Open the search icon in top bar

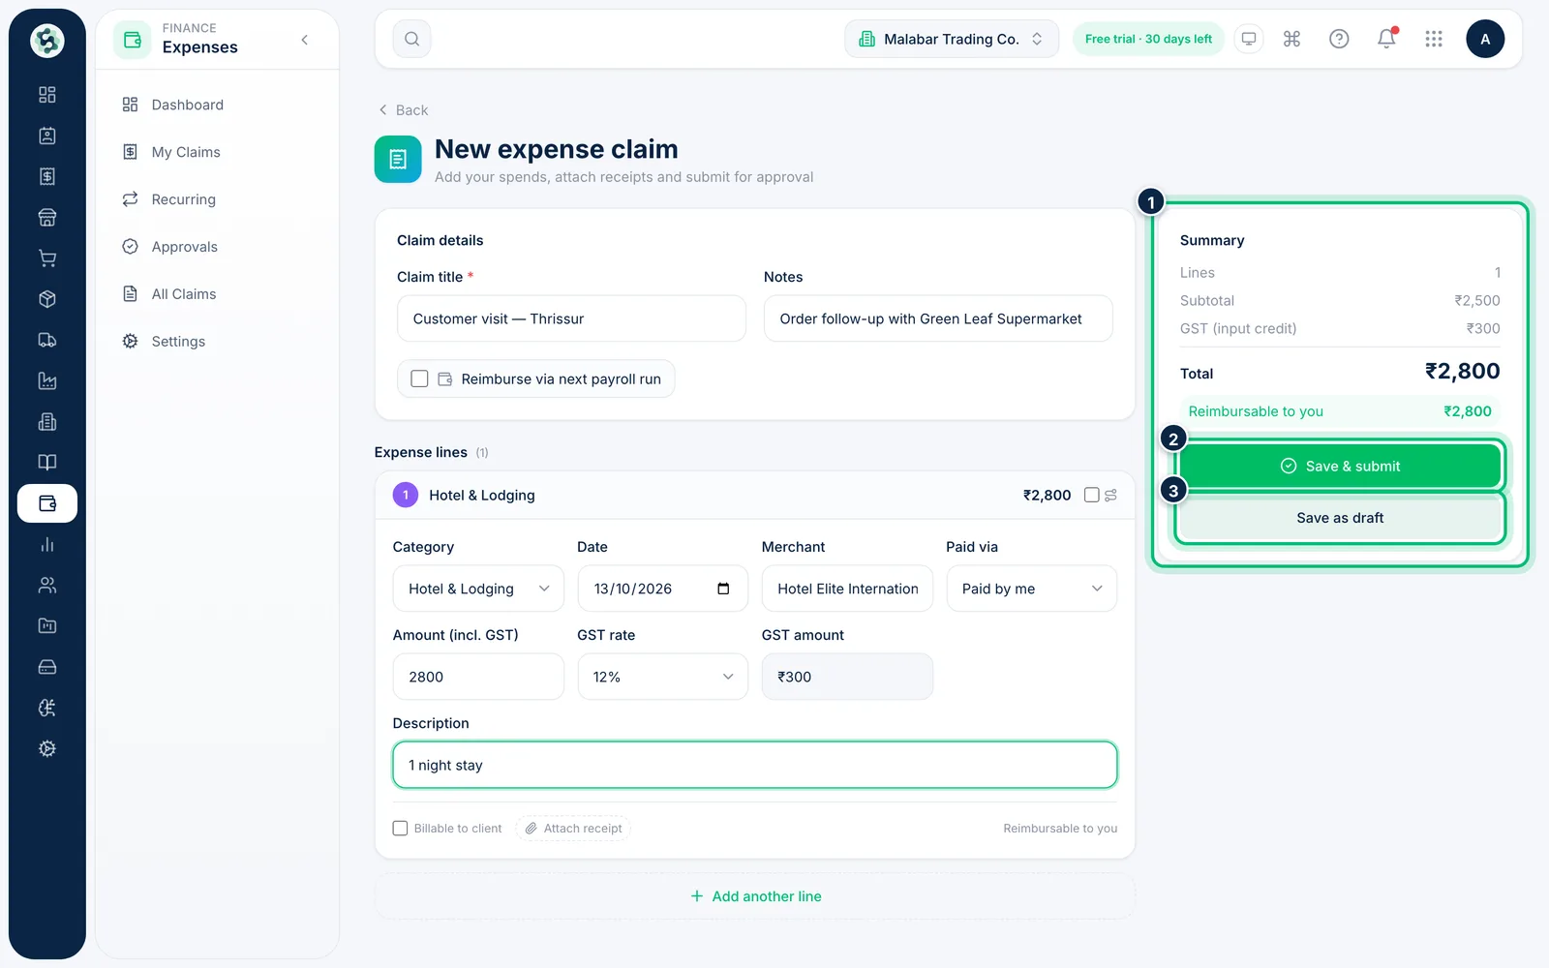point(411,39)
